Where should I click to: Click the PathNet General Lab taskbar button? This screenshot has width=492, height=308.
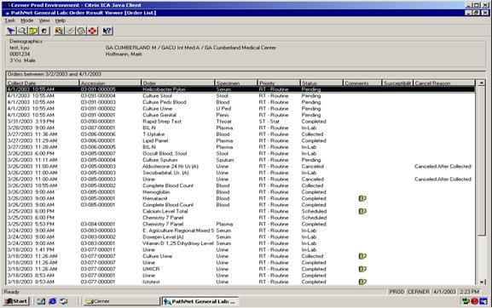[200, 301]
